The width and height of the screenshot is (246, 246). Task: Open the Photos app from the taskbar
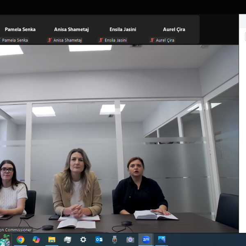[162, 239]
